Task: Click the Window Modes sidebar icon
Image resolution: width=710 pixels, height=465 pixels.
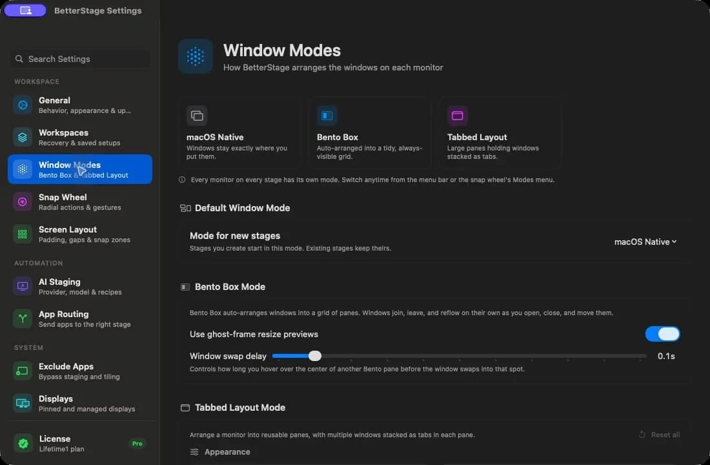Action: (22, 169)
